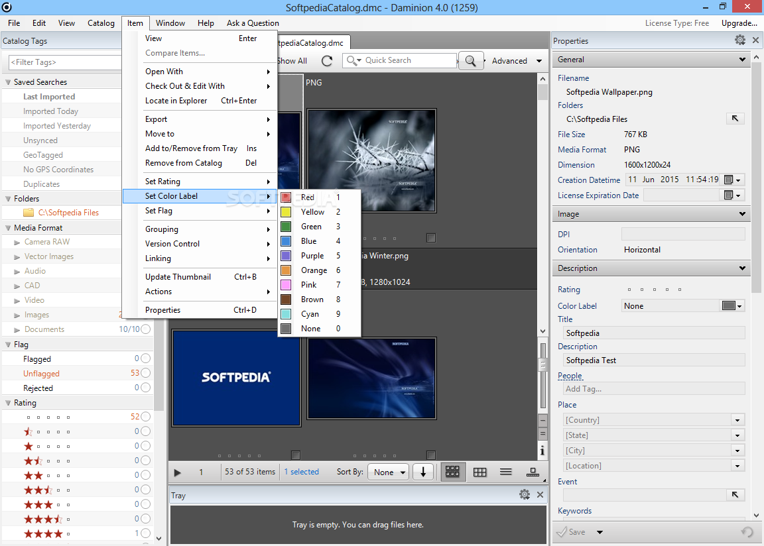The width and height of the screenshot is (764, 546).
Task: Toggle the Unflagged filter circle
Action: tap(145, 373)
